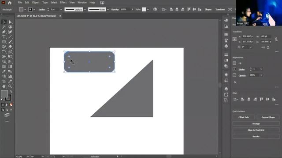Select the Rectangle tool in the toolbox

tap(4, 42)
